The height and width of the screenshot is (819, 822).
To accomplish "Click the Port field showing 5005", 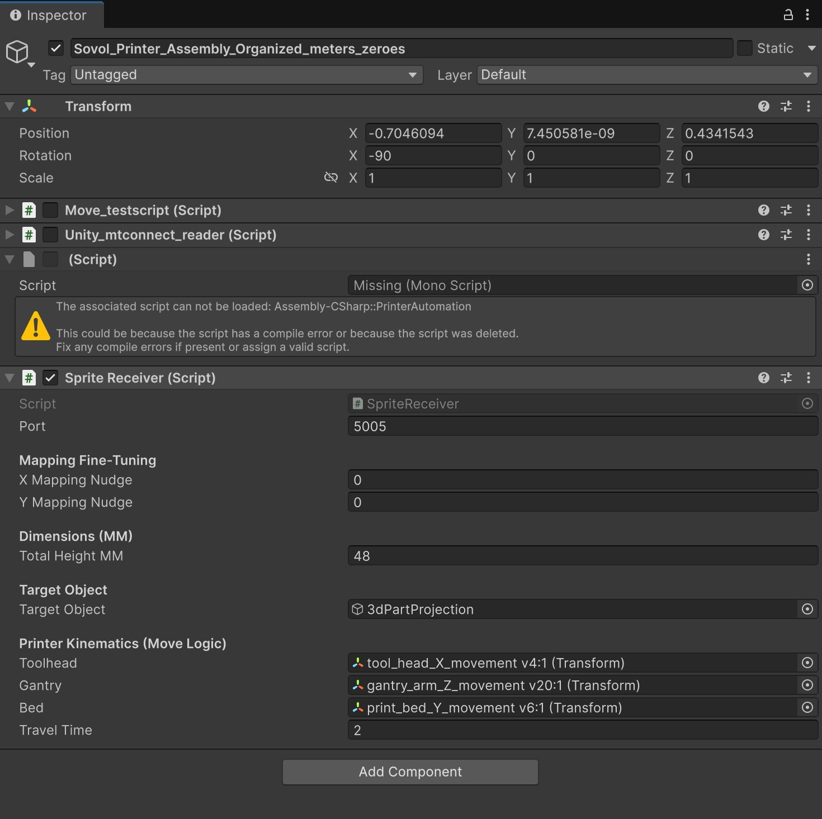I will click(583, 426).
